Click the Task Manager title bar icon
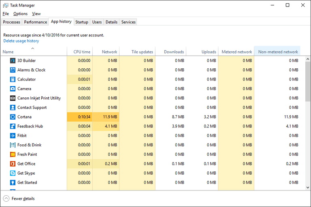The image size is (311, 207). pyautogui.click(x=6, y=5)
